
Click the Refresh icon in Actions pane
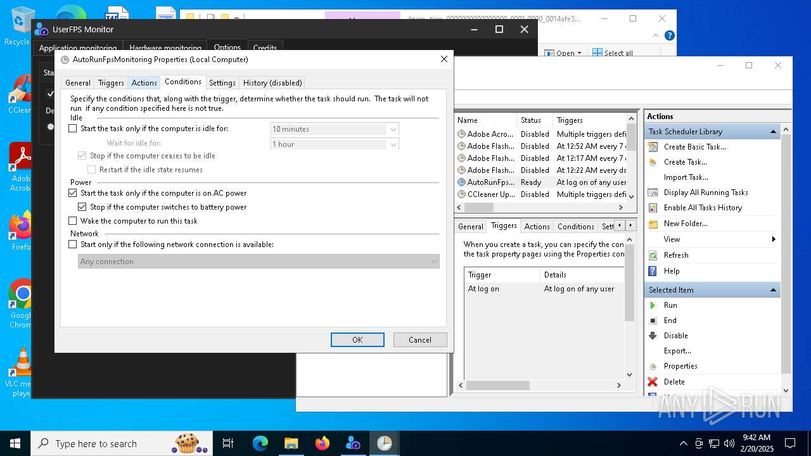pyautogui.click(x=653, y=255)
